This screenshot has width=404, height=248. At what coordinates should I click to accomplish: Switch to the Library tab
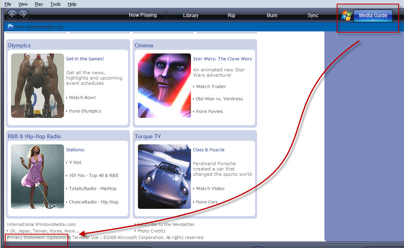point(191,15)
